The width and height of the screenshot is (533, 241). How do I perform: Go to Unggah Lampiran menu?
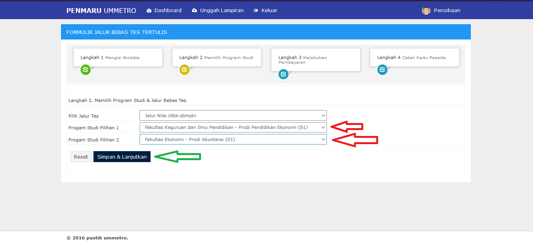222,11
